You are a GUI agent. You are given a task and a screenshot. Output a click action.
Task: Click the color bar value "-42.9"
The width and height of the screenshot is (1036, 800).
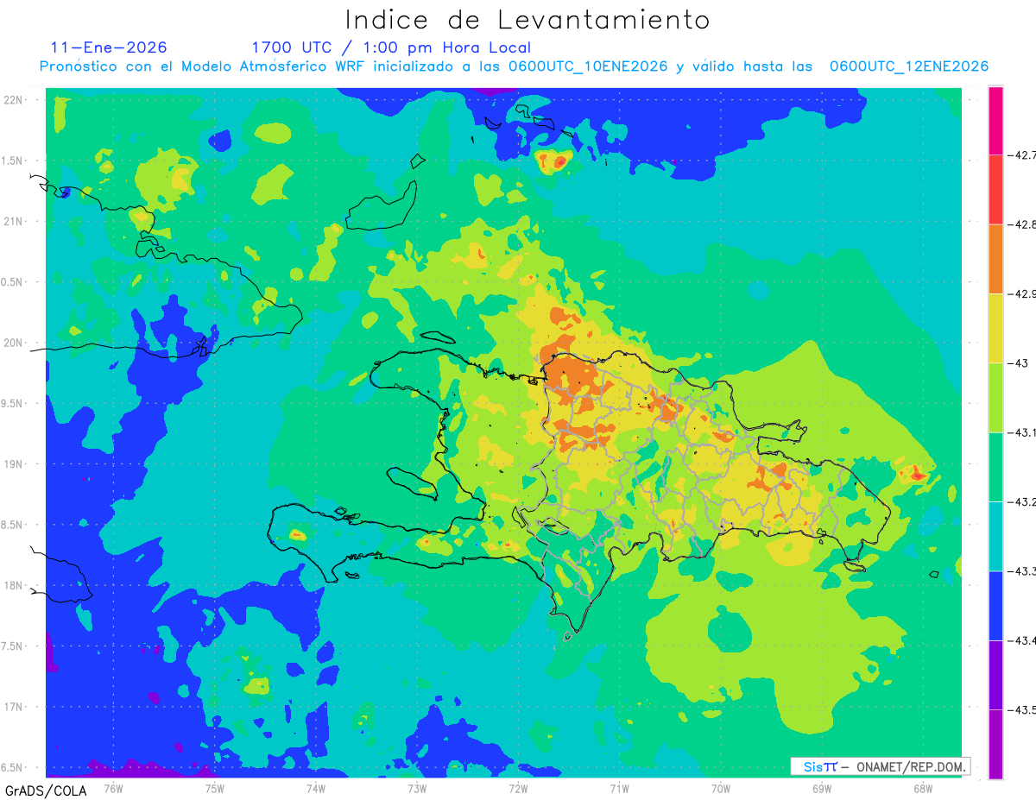1023,294
